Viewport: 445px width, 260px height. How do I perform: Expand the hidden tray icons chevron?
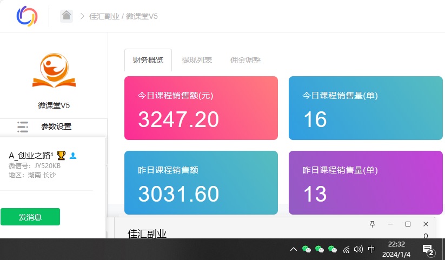[293, 249]
